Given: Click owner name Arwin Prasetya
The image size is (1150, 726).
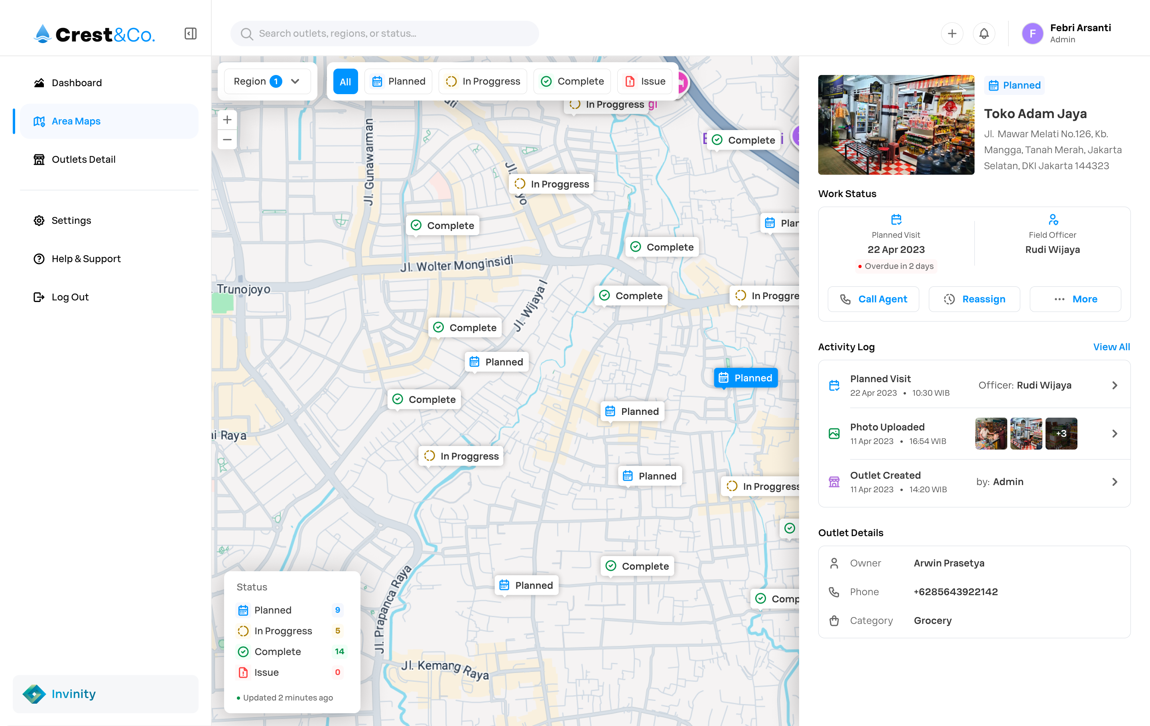Looking at the screenshot, I should [949, 563].
